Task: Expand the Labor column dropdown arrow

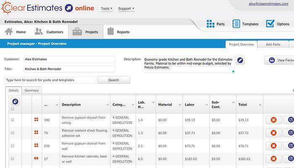Action: pyautogui.click(x=207, y=105)
